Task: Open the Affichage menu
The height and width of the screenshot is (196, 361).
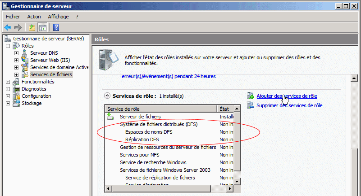Action: tap(58, 17)
